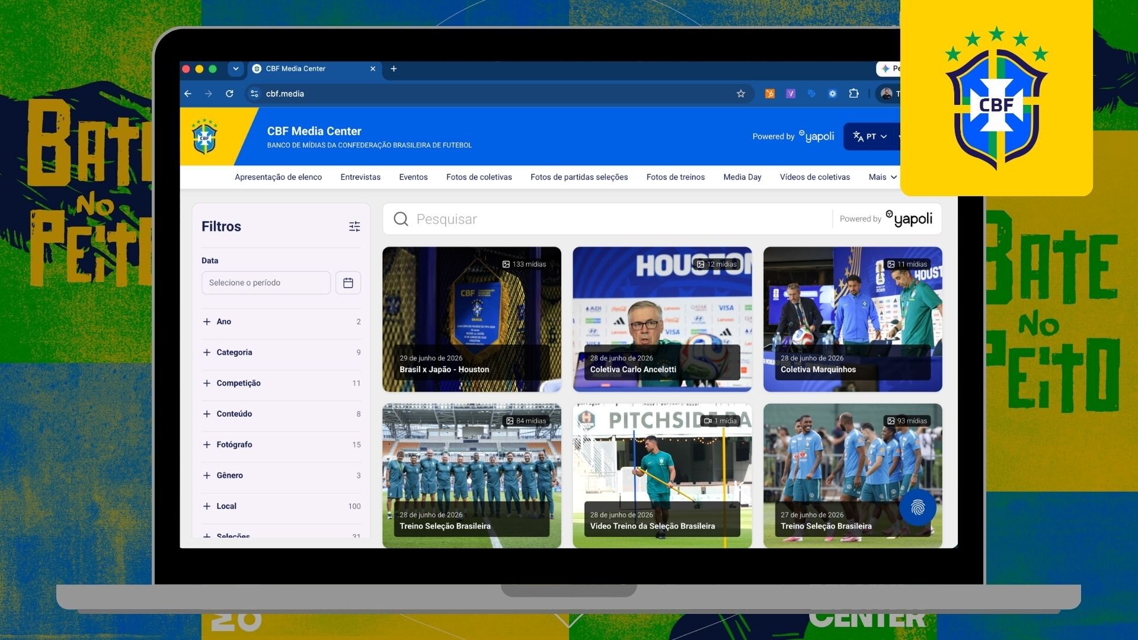
Task: Expand the Competição filter
Action: click(x=281, y=383)
